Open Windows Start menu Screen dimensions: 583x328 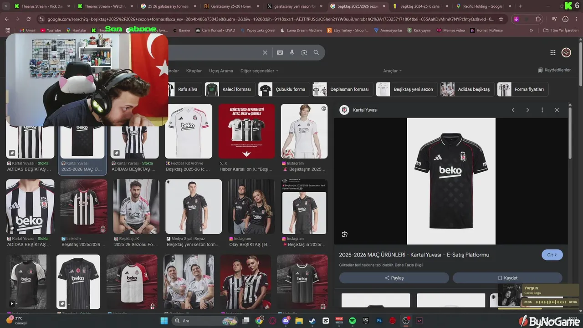click(164, 321)
